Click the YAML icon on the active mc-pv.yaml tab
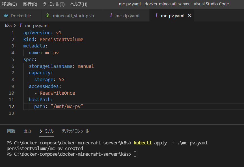244x167 pixels. 156,16
